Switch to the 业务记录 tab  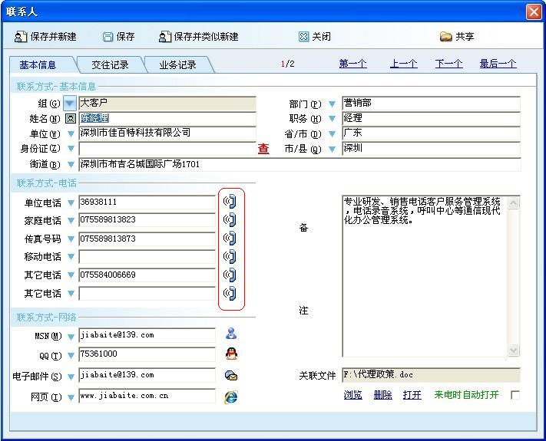(x=177, y=64)
